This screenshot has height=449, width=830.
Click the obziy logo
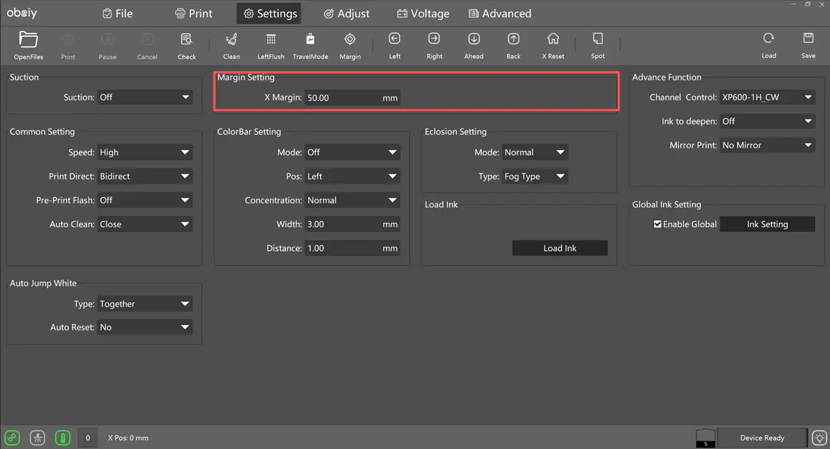23,13
